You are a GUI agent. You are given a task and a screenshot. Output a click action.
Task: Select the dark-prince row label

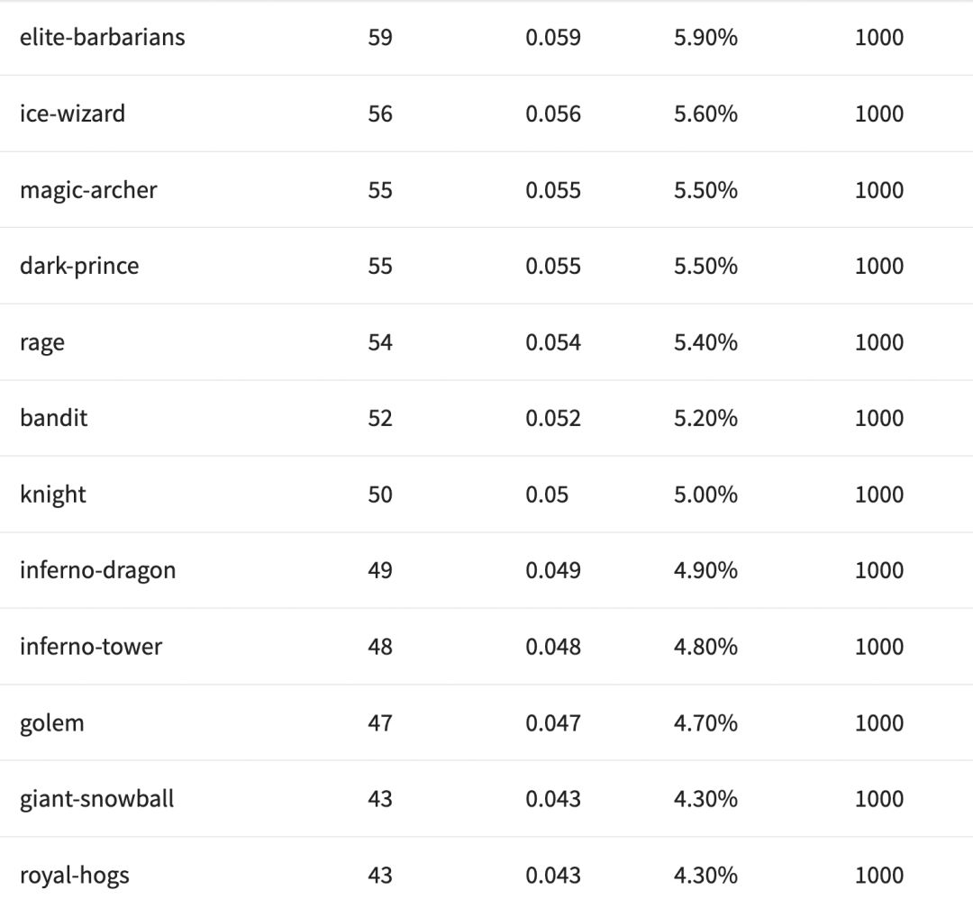coord(79,266)
